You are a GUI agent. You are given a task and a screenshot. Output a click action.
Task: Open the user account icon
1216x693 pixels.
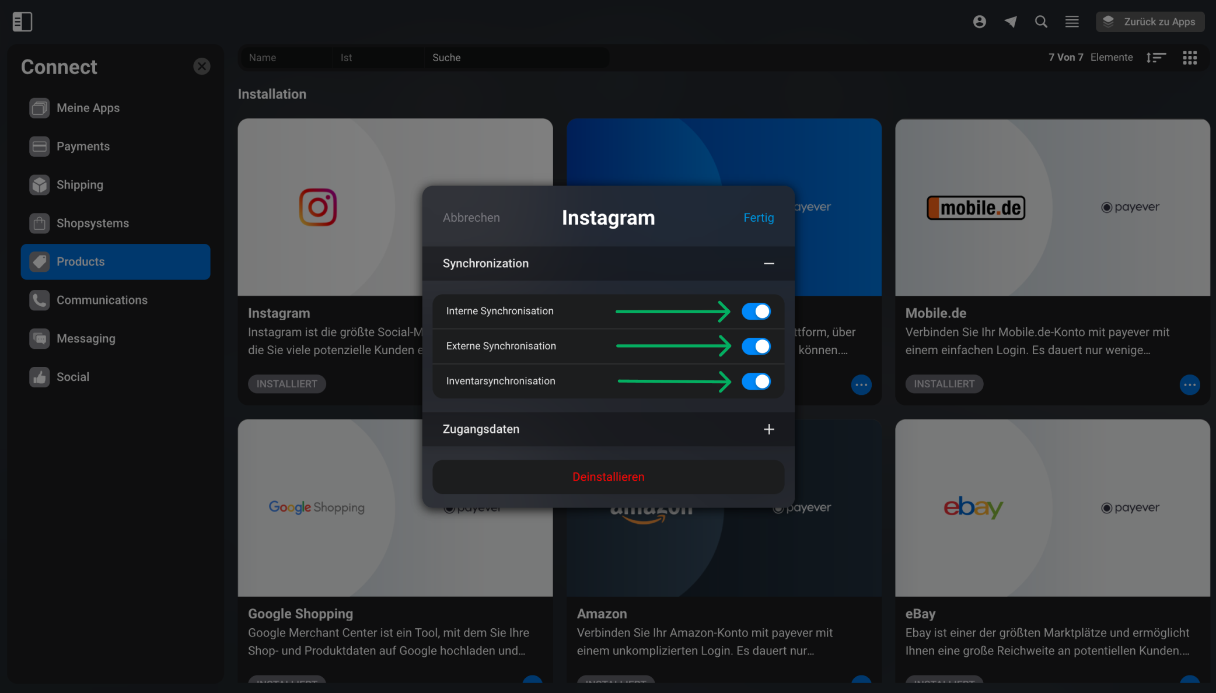point(980,22)
